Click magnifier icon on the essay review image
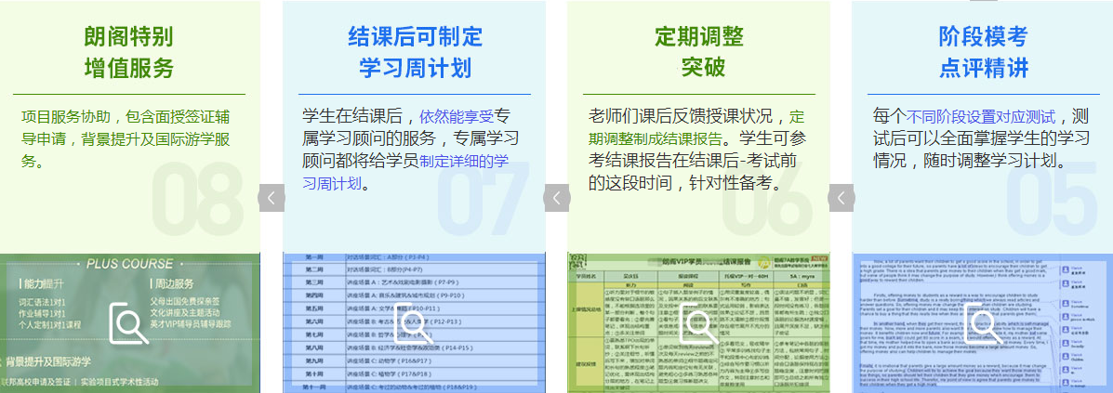The image size is (1113, 393). 982,323
